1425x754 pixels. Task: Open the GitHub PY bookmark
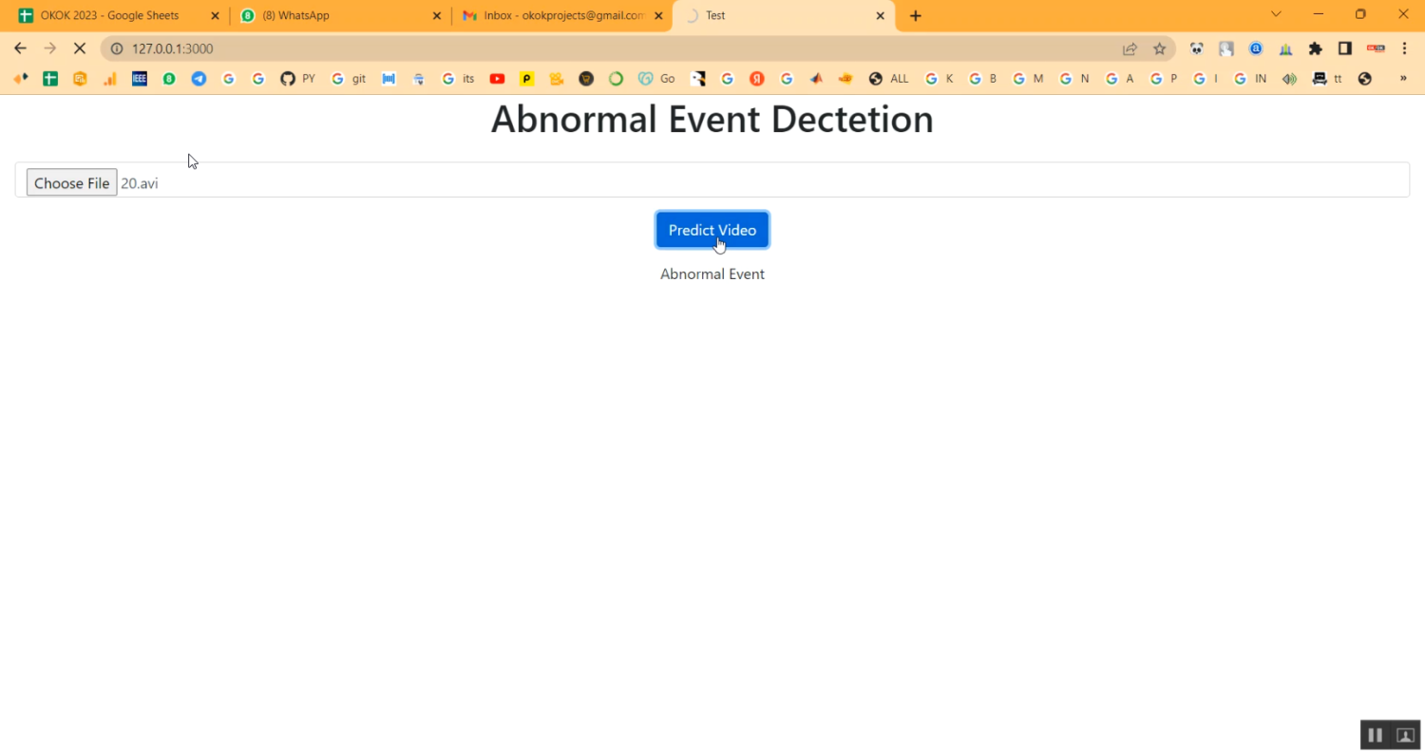(298, 79)
